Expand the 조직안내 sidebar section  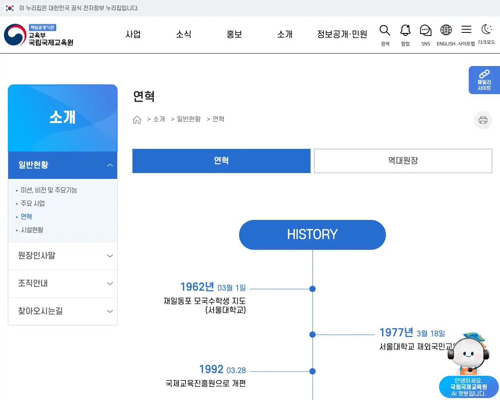pos(62,284)
